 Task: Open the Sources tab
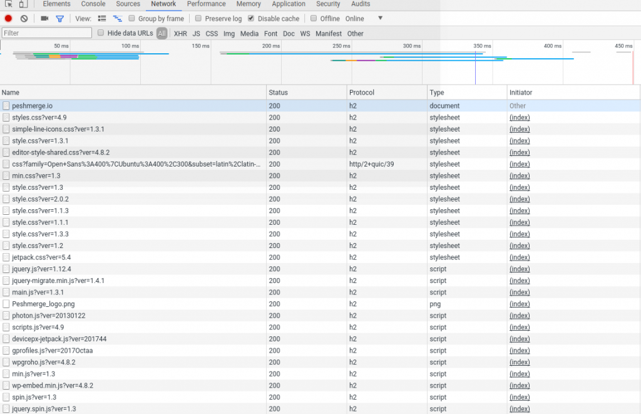(128, 4)
